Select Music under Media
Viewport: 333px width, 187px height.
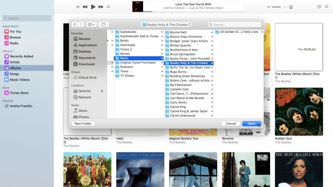pos(83,111)
